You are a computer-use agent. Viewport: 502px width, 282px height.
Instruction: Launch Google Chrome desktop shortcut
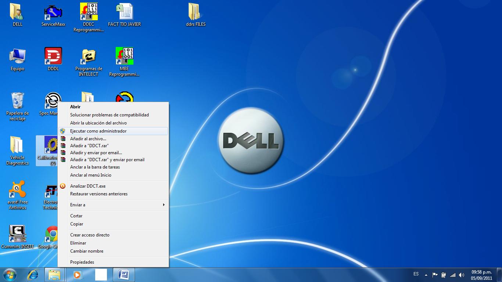tap(49, 237)
